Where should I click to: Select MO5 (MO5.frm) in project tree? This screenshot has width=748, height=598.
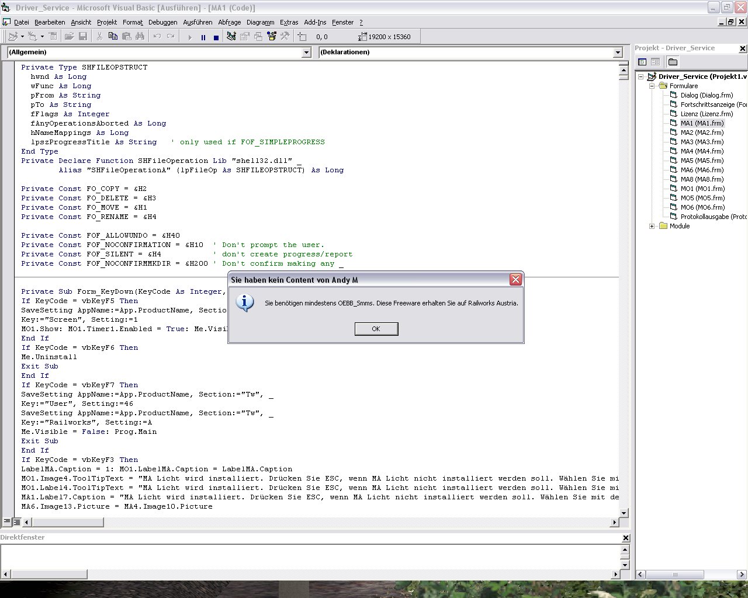[702, 198]
